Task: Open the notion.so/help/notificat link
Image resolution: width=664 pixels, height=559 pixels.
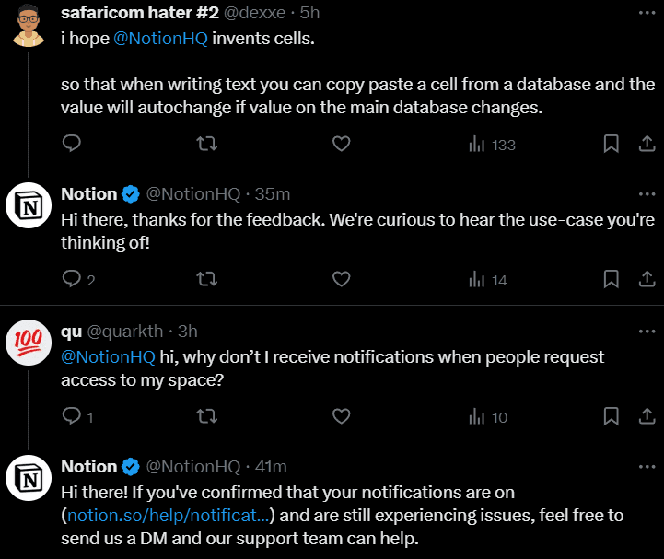Action: click(x=172, y=516)
